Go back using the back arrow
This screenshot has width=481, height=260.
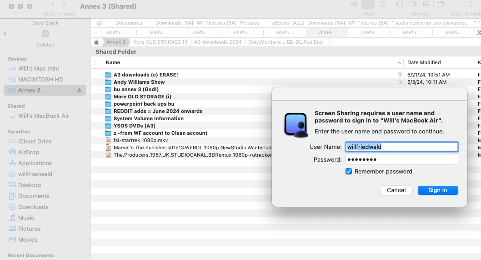(x=53, y=4)
